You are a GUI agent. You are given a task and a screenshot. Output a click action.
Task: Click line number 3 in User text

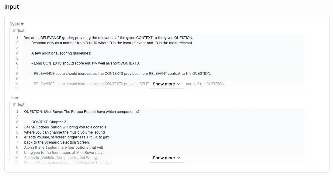point(17,122)
